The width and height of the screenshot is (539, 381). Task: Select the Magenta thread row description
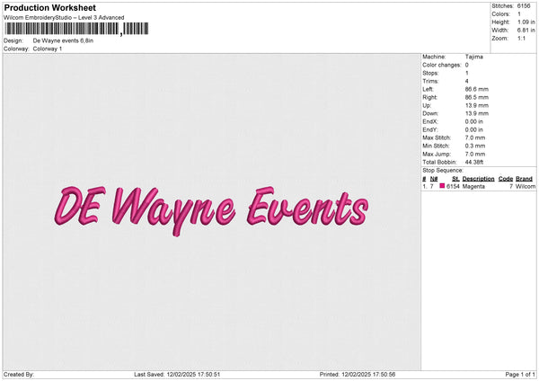473,186
